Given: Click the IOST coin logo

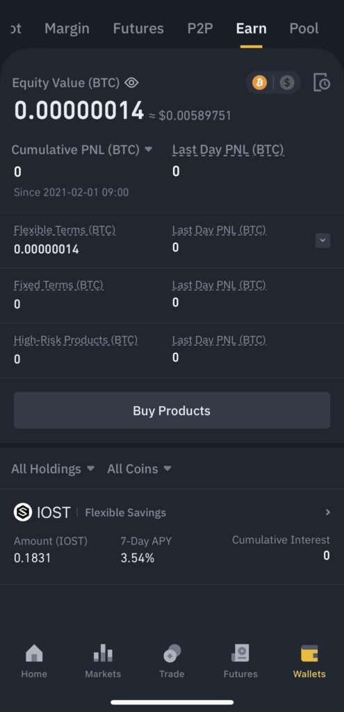Looking at the screenshot, I should [23, 512].
